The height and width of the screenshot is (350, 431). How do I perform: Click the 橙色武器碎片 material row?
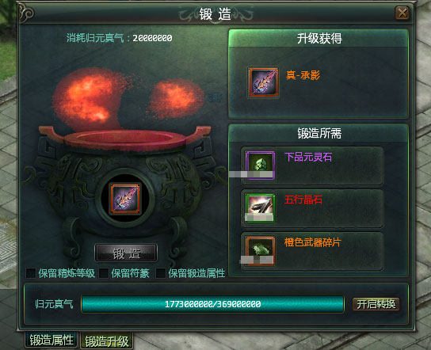pos(312,251)
